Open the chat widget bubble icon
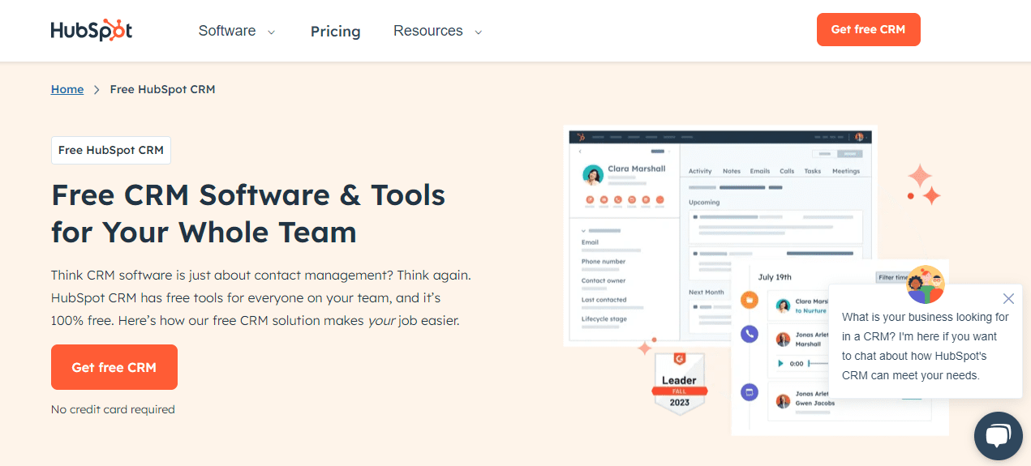Viewport: 1031px width, 466px height. [x=998, y=436]
